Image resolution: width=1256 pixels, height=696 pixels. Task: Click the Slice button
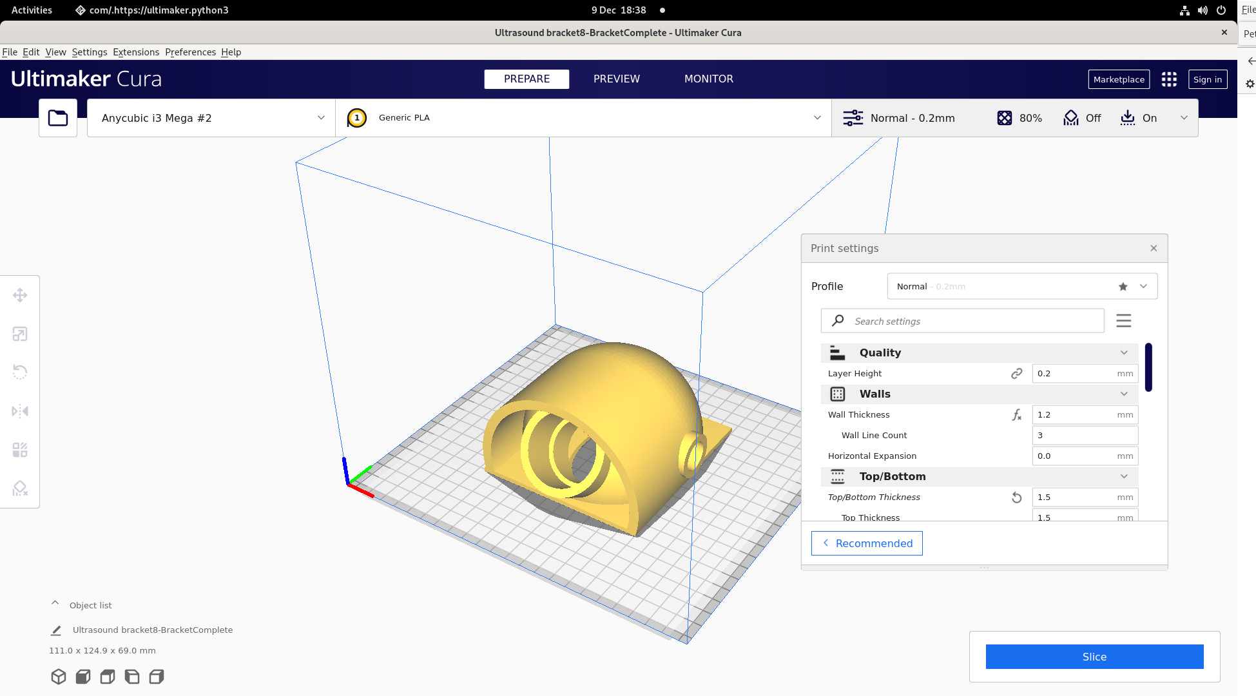[x=1094, y=657]
